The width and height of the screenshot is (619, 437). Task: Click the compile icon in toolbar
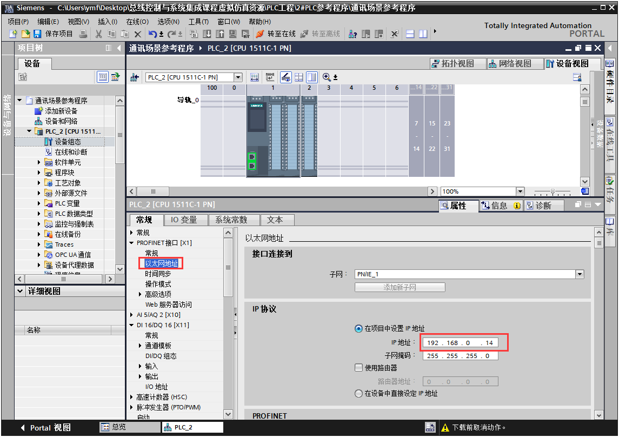(x=194, y=34)
